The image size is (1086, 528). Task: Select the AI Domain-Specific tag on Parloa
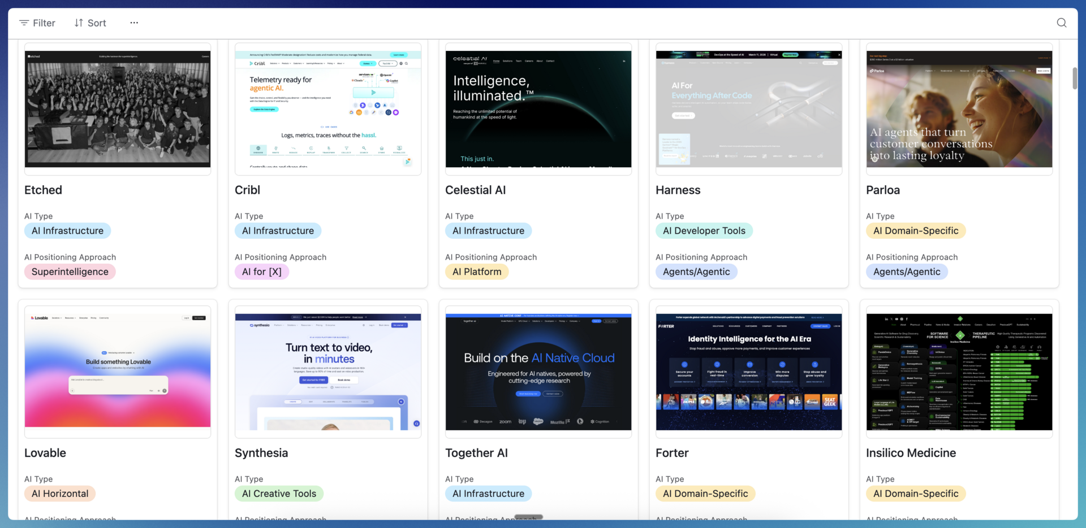click(x=916, y=231)
